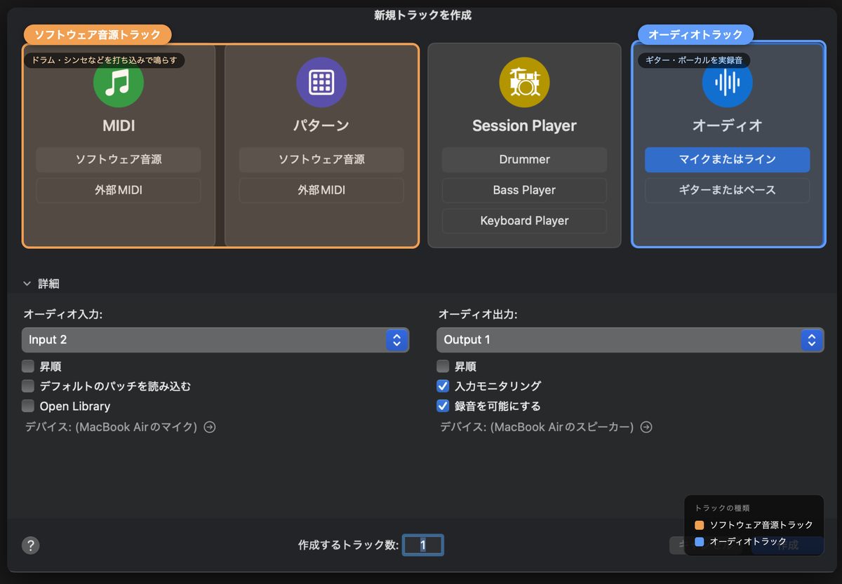Select the Bass Player option
Viewport: 842px width, 584px height.
click(524, 190)
